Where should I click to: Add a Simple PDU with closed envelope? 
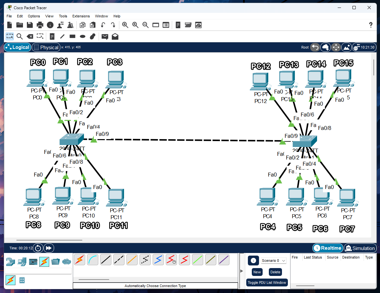(x=105, y=37)
